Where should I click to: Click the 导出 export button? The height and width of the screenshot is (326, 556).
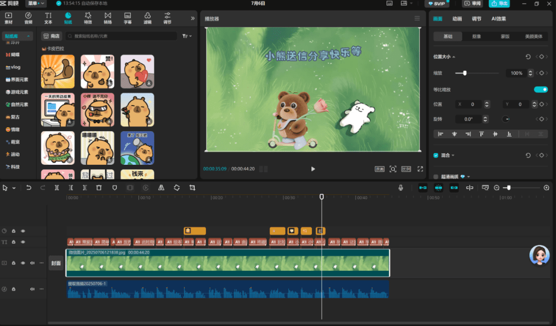pyautogui.click(x=499, y=4)
